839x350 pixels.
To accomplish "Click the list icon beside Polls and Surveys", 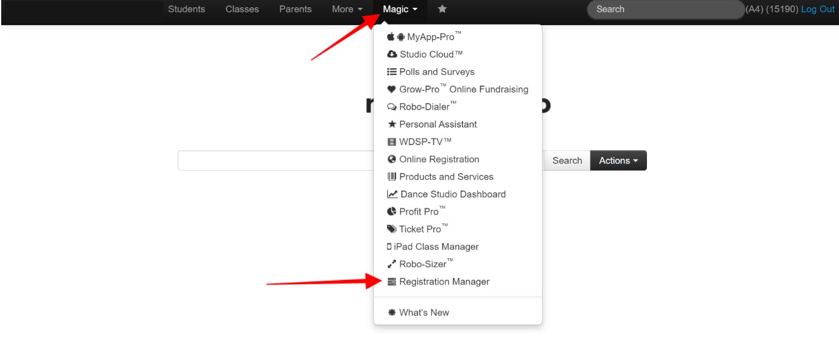I will pos(392,72).
